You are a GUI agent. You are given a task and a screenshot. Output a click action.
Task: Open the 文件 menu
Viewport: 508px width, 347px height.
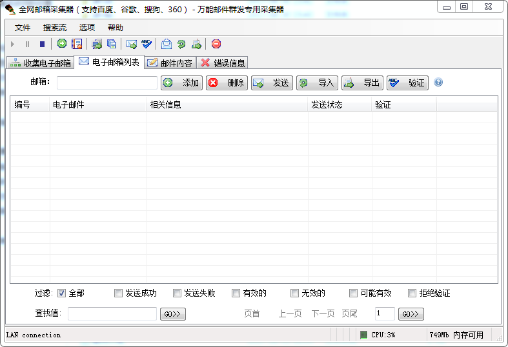point(23,28)
